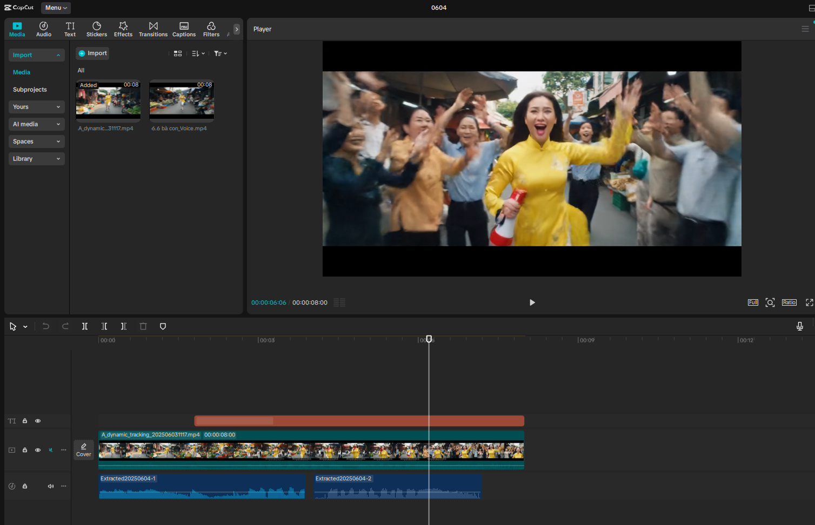Image resolution: width=815 pixels, height=525 pixels.
Task: Hide the main video track
Action: 38,450
